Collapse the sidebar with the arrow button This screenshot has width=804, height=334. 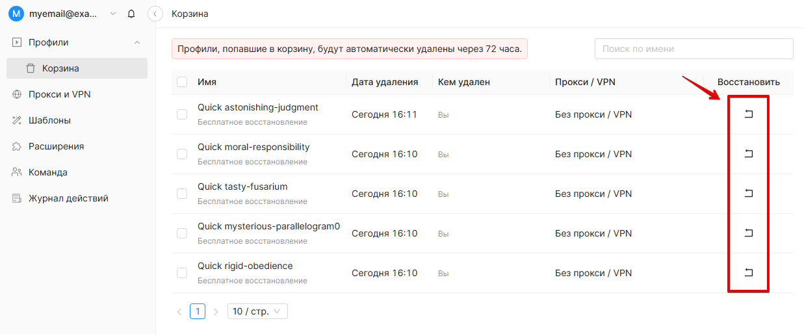pos(155,14)
